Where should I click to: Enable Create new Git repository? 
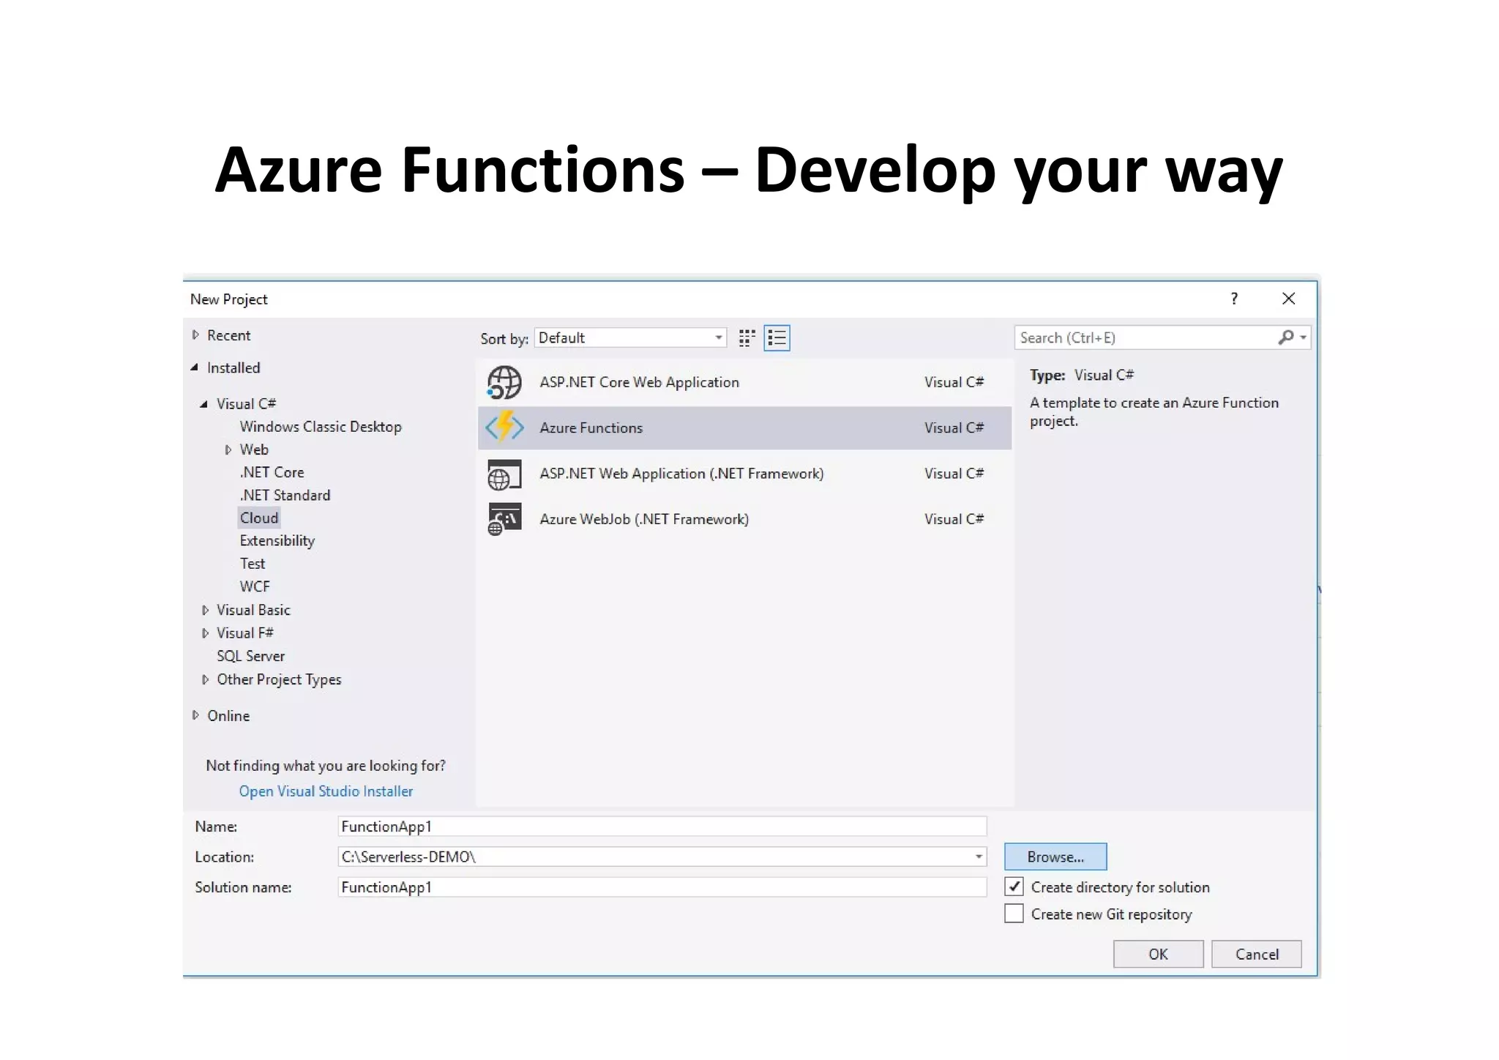tap(1014, 914)
